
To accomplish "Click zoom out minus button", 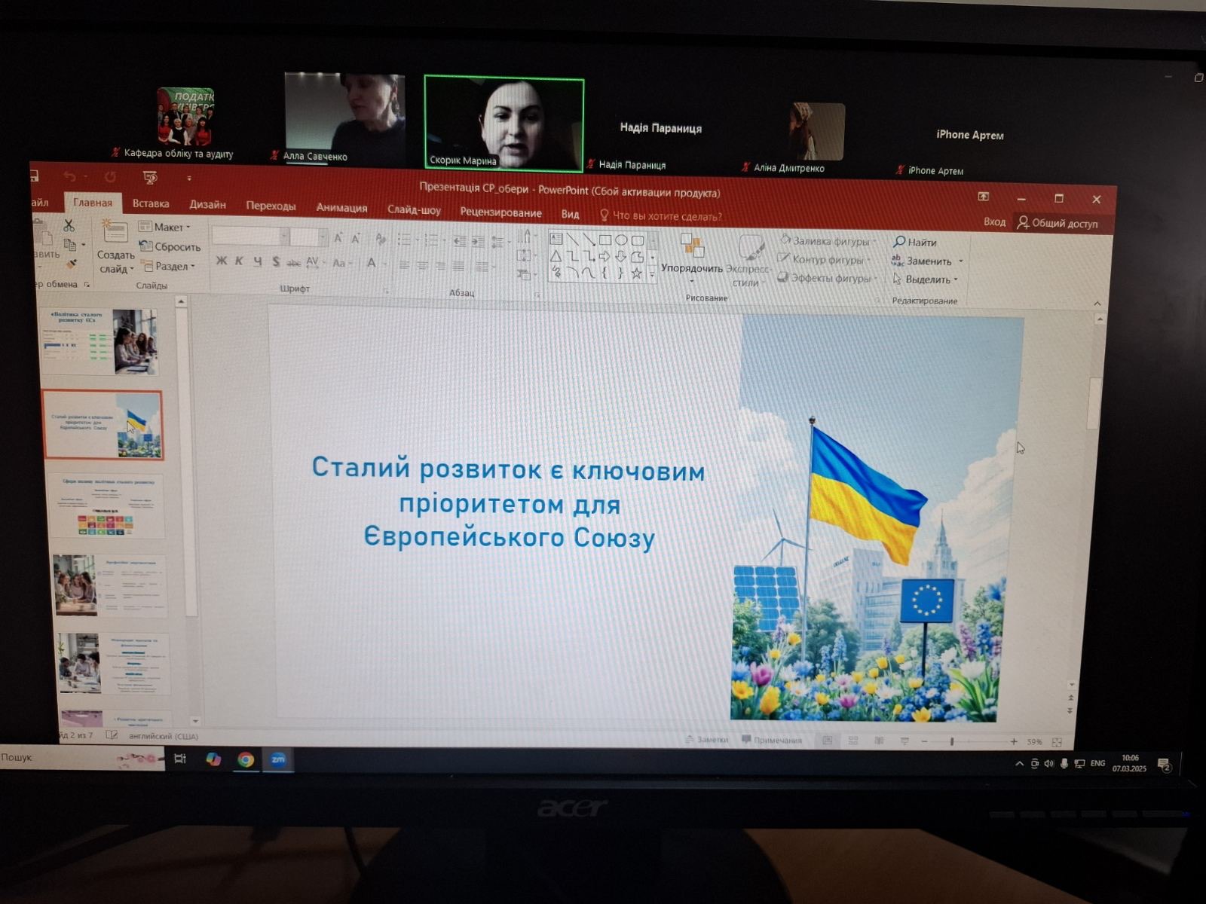I will coord(924,742).
